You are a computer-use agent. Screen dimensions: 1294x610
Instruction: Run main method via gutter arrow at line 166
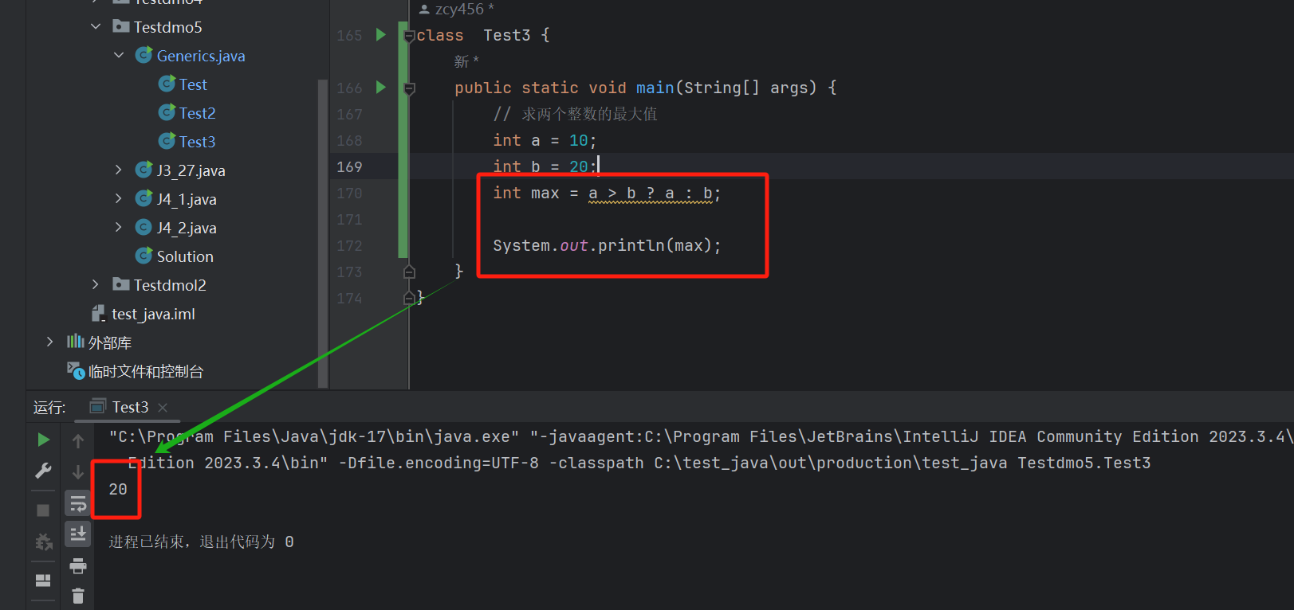(x=381, y=88)
